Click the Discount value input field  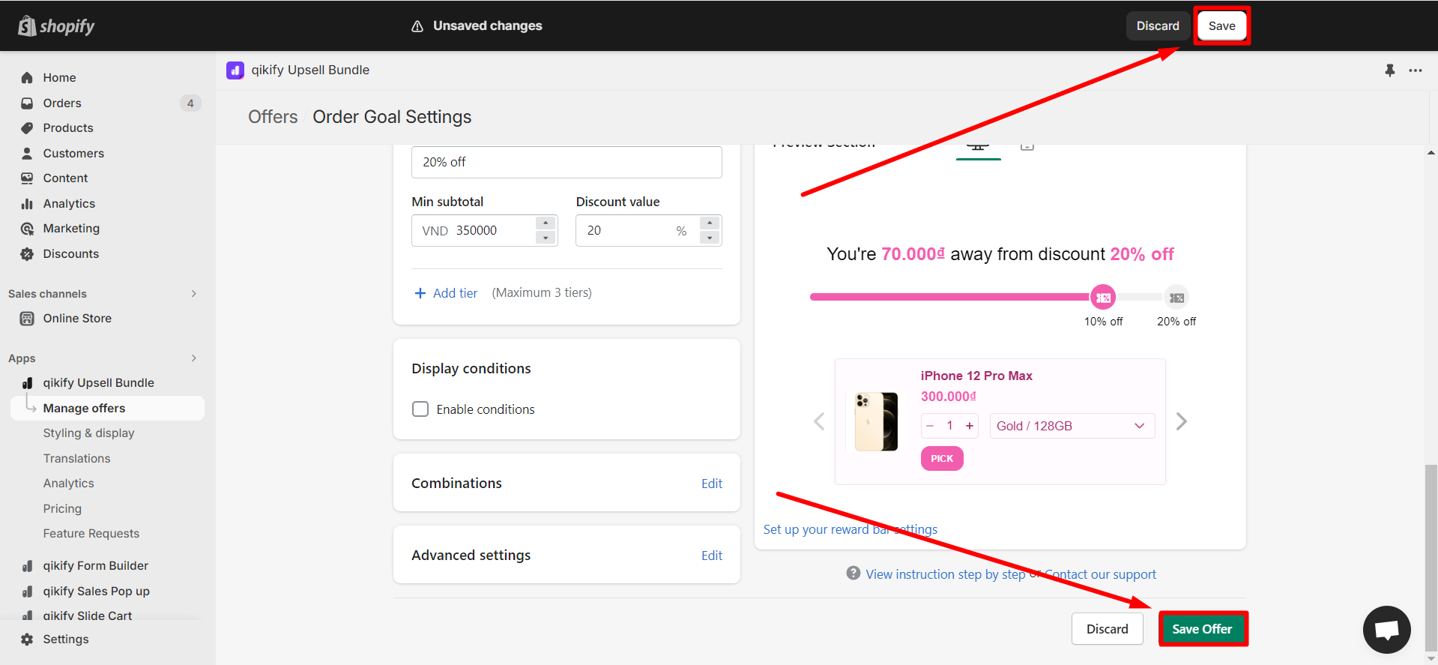[x=649, y=231]
